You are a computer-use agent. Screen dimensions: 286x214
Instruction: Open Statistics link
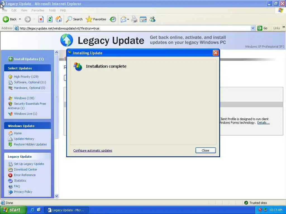click(20, 181)
